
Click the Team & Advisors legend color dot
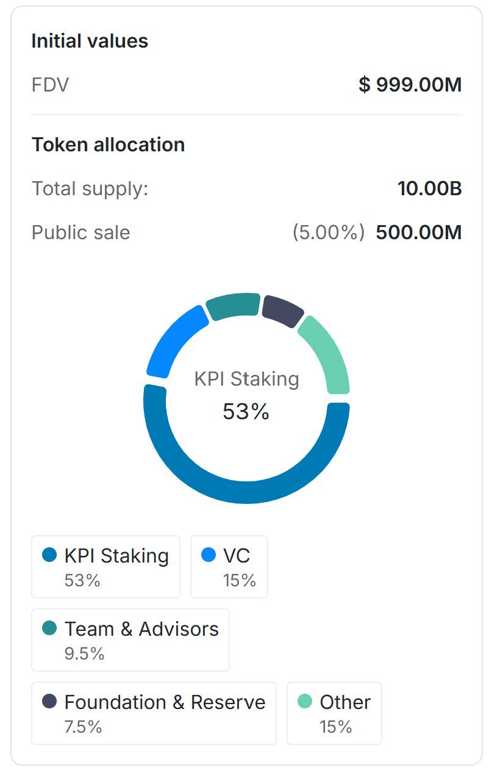coord(49,628)
